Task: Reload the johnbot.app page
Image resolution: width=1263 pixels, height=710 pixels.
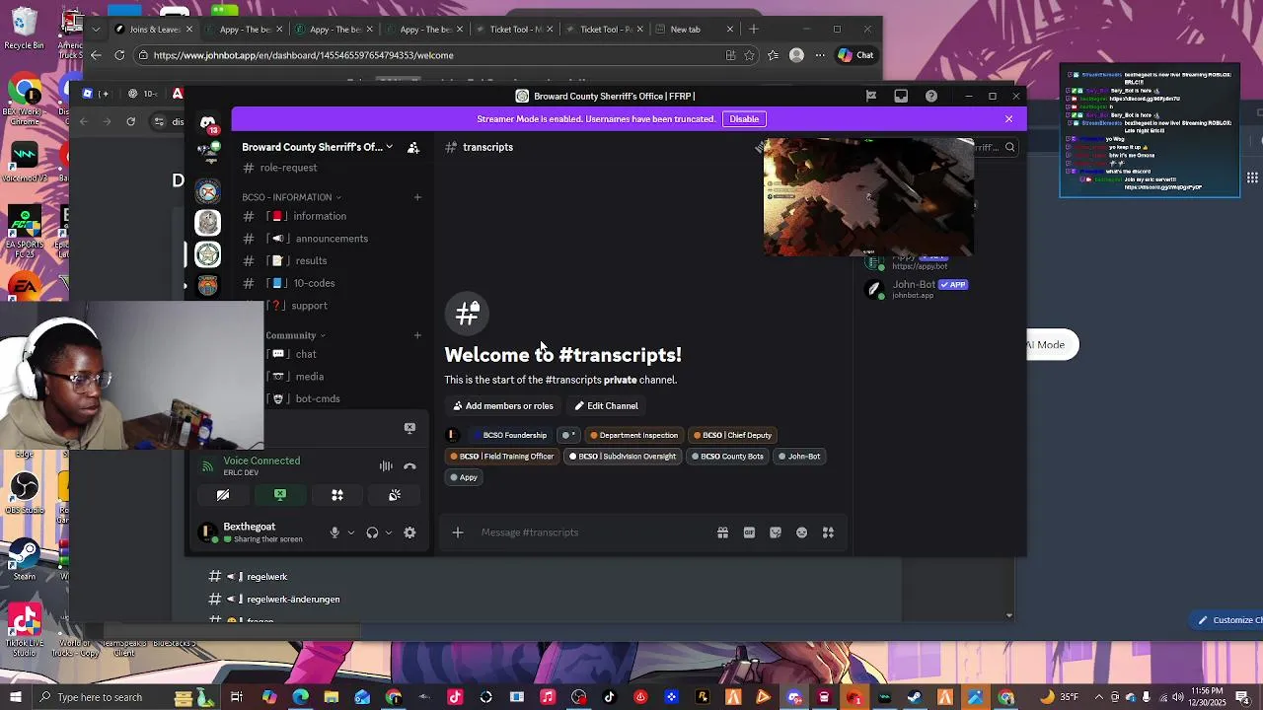Action: coord(119,55)
